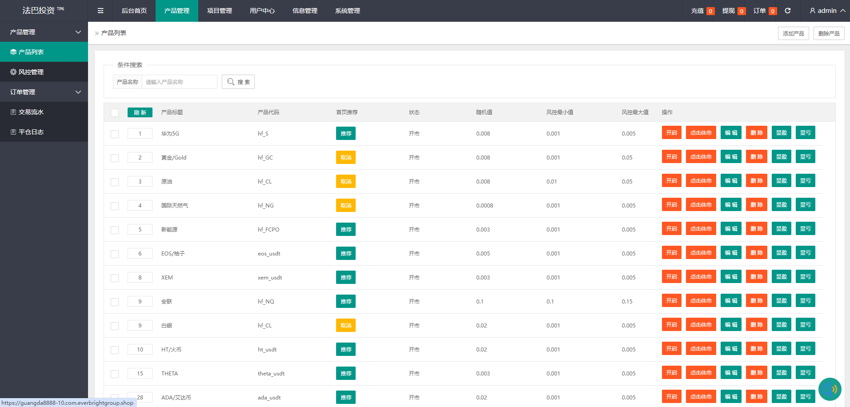The width and height of the screenshot is (850, 407).
Task: Check the box for XEM row
Action: [115, 278]
